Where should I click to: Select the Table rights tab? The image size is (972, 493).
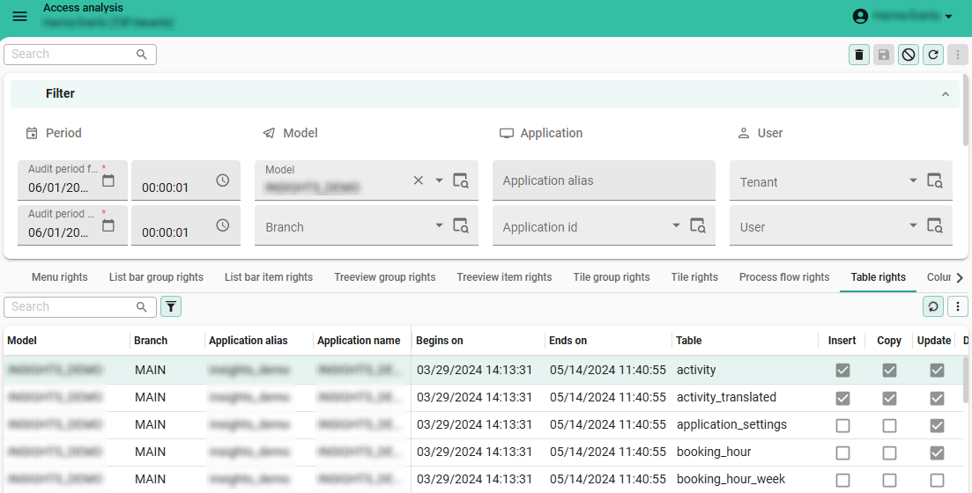[x=879, y=276]
